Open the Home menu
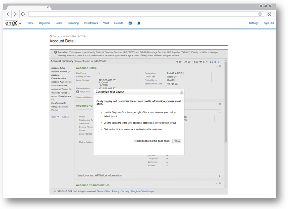This screenshot has width=288, height=209. point(30,23)
